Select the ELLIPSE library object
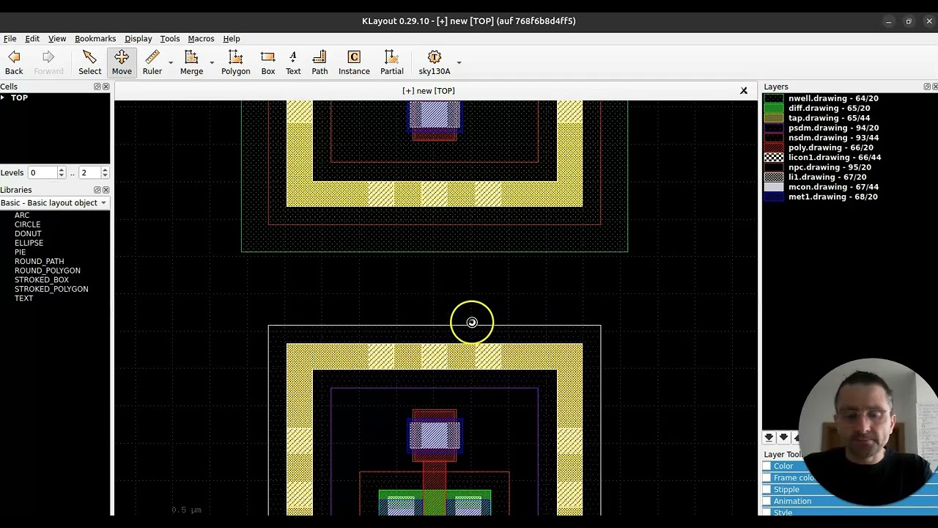The width and height of the screenshot is (938, 528). coord(29,243)
